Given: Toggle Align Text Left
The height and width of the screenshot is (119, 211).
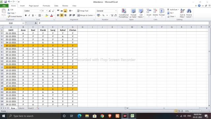Looking at the screenshot, I should point(58,15).
